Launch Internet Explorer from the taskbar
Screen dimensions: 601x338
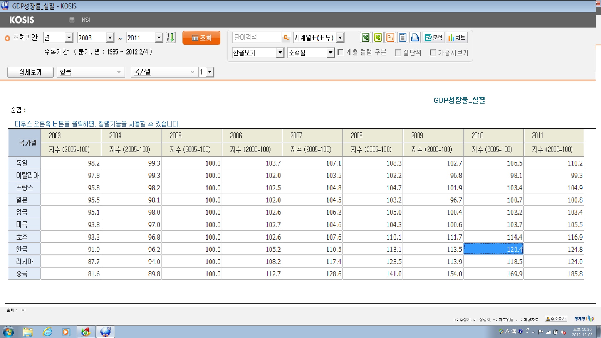47,332
